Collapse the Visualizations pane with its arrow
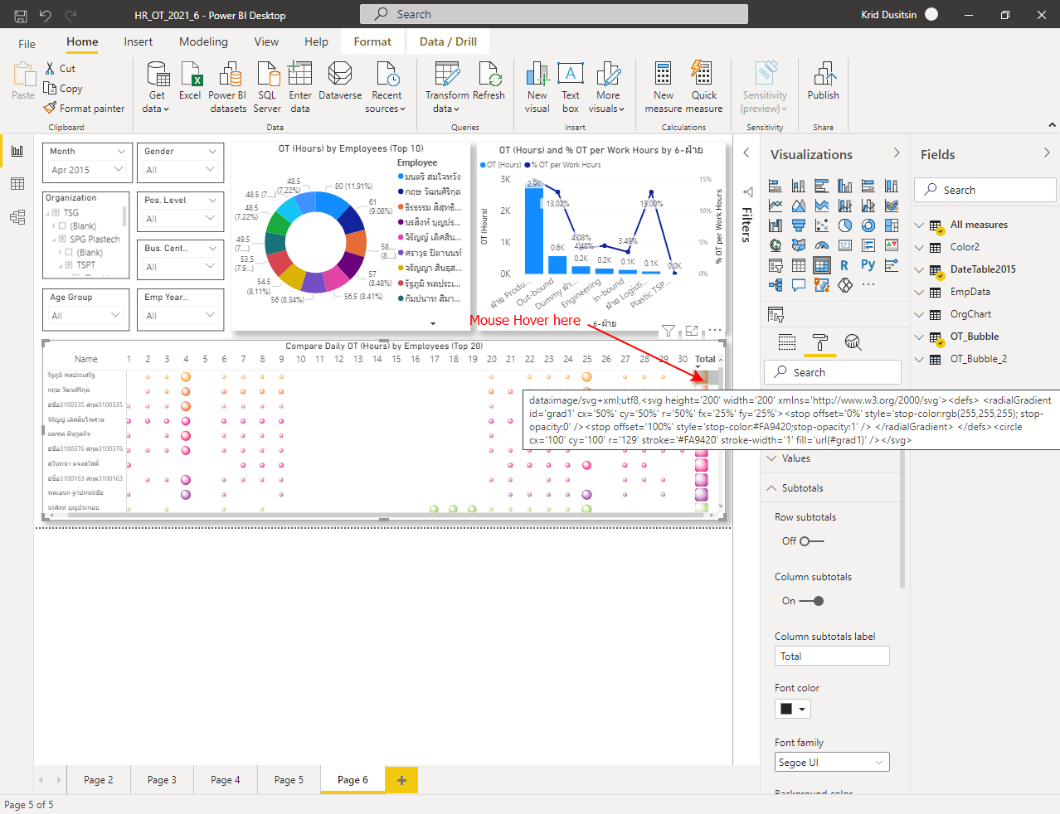 coord(897,153)
